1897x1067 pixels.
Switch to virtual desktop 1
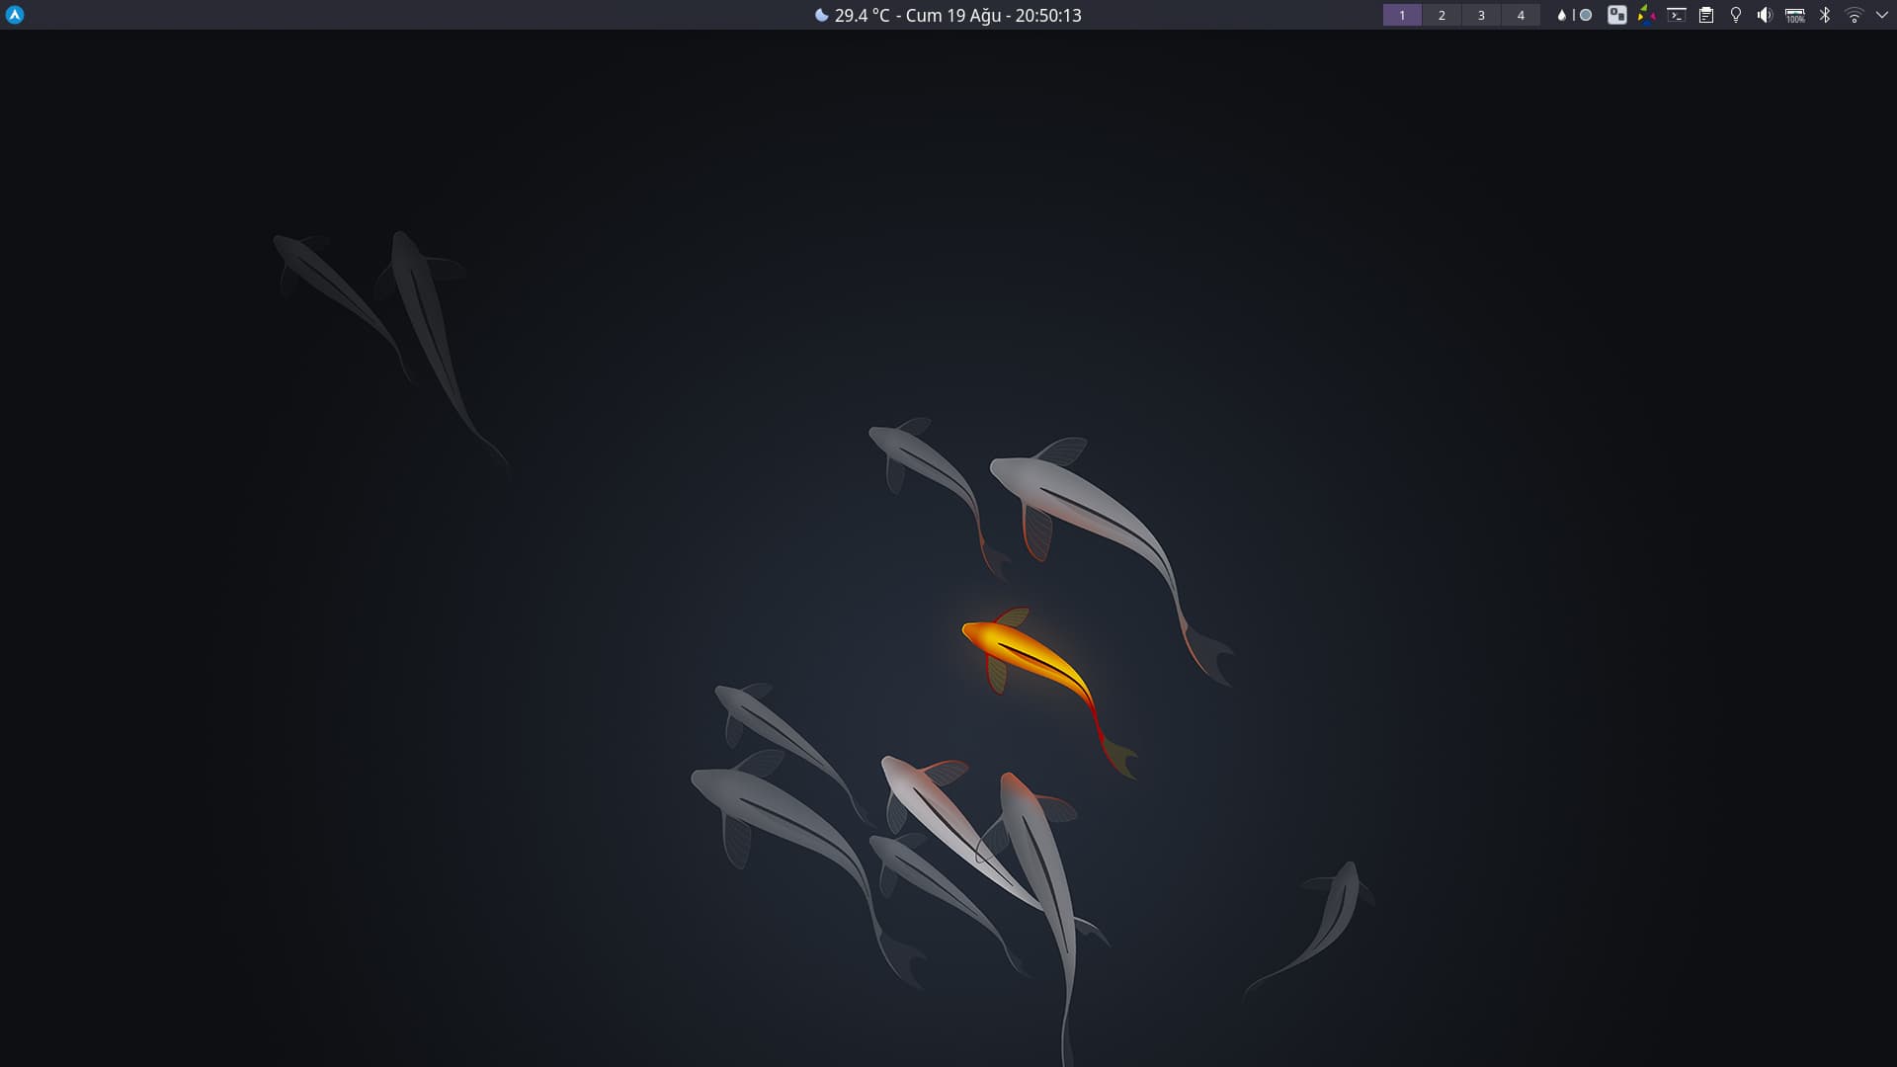1402,15
